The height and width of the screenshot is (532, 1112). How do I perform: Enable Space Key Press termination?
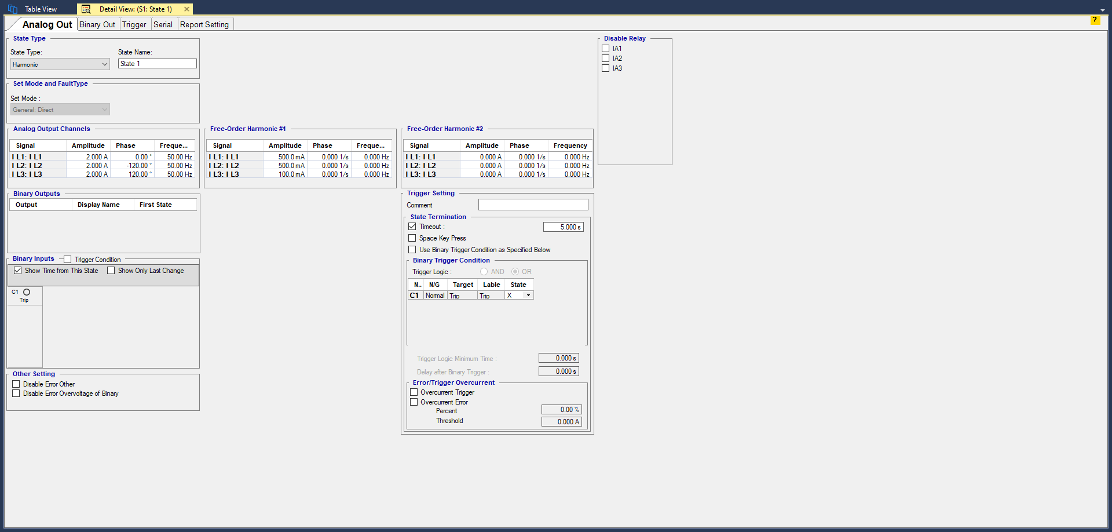[412, 238]
